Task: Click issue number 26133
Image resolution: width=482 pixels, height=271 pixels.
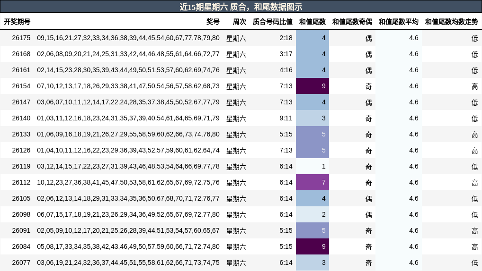Action: click(21, 134)
